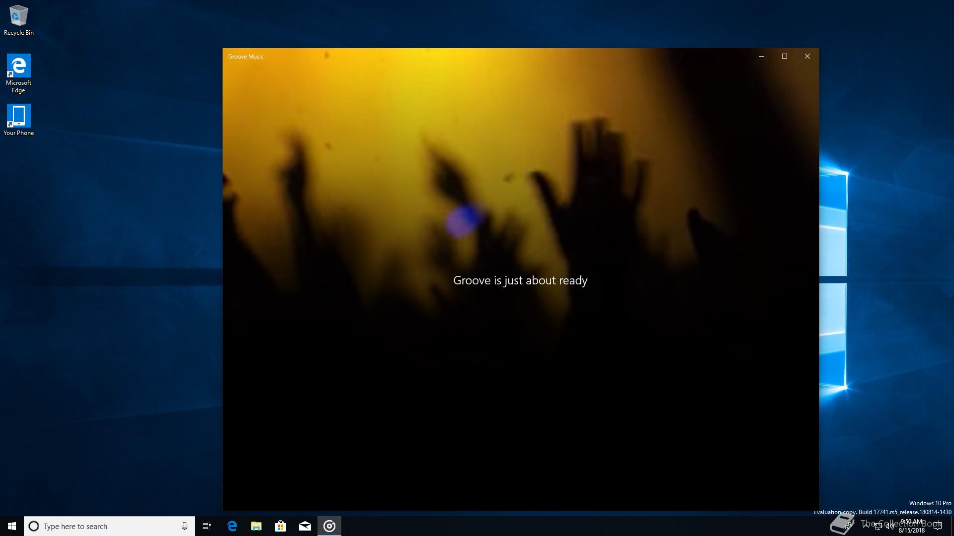
Task: Open the Windows Start menu
Action: [12, 526]
